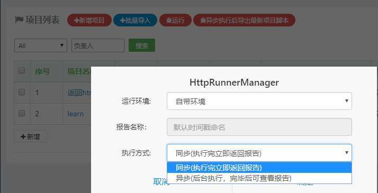
Task: Click the 新增项目 button
Action: point(89,20)
